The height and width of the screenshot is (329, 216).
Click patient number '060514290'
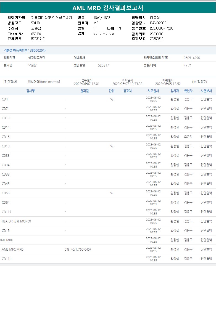tap(192, 58)
